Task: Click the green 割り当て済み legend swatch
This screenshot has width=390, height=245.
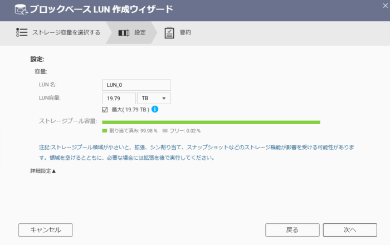Action: click(x=105, y=131)
